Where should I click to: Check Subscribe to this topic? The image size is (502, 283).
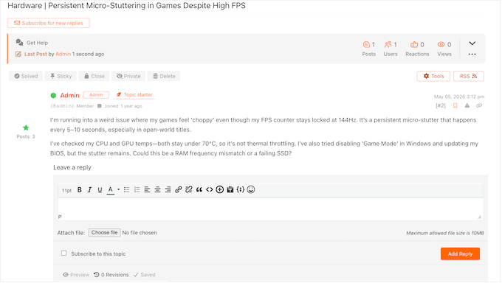click(64, 254)
